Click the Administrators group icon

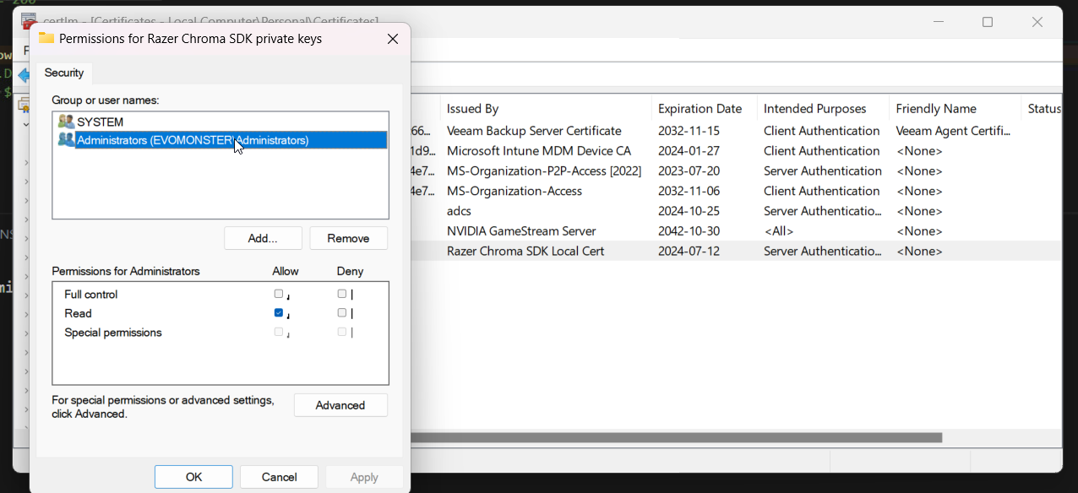click(x=66, y=140)
